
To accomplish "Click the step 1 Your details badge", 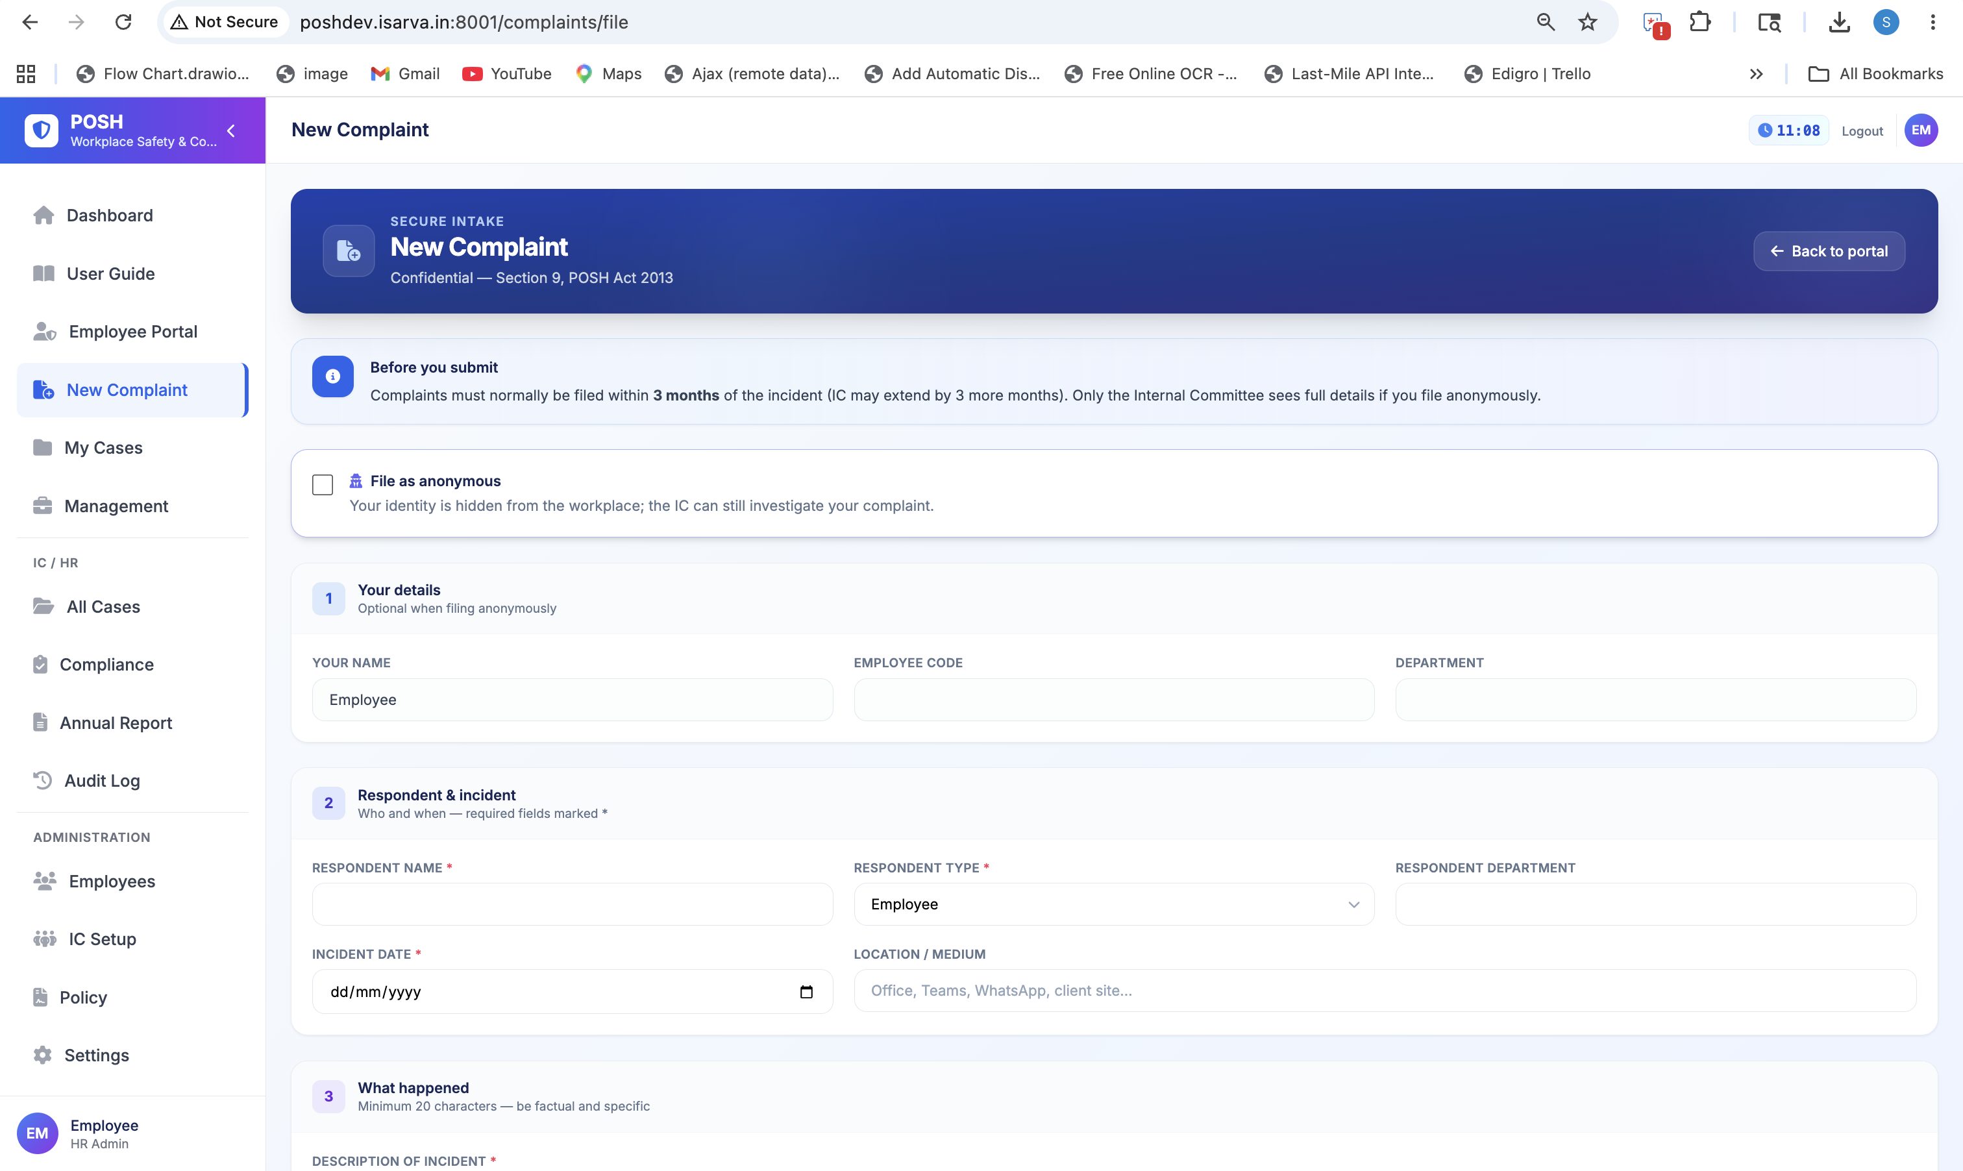I will [x=328, y=598].
